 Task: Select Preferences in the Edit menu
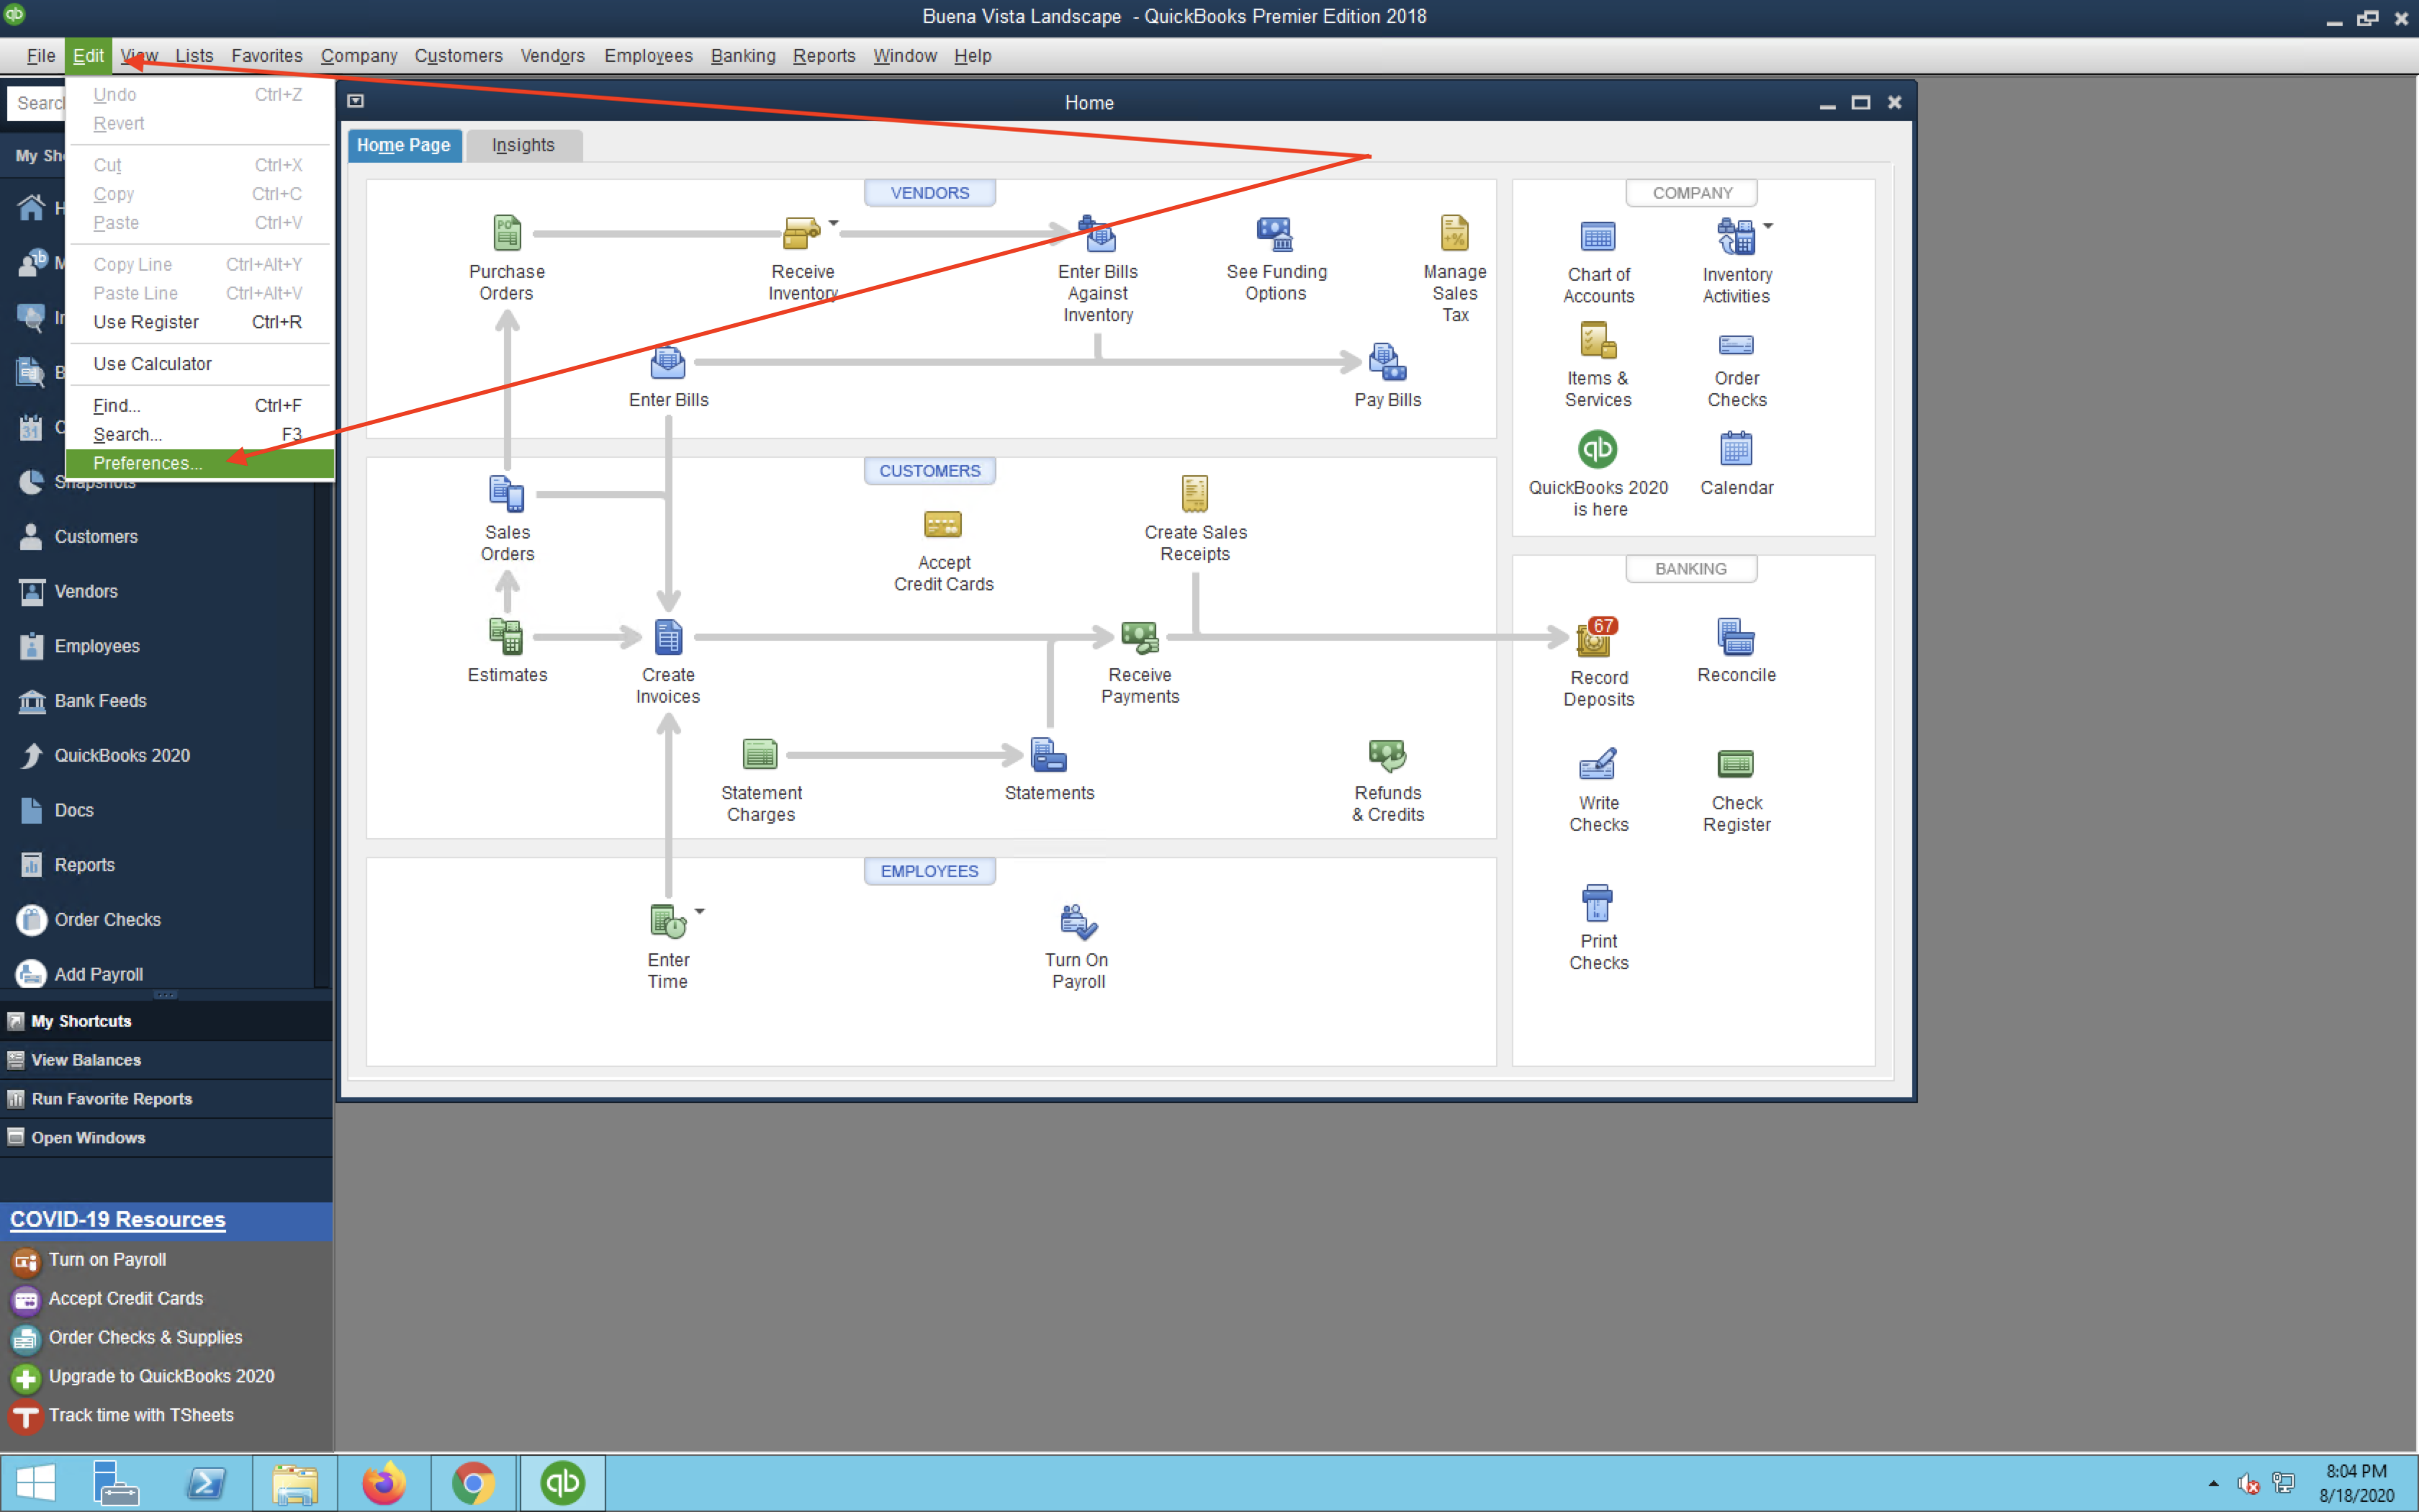click(x=148, y=463)
